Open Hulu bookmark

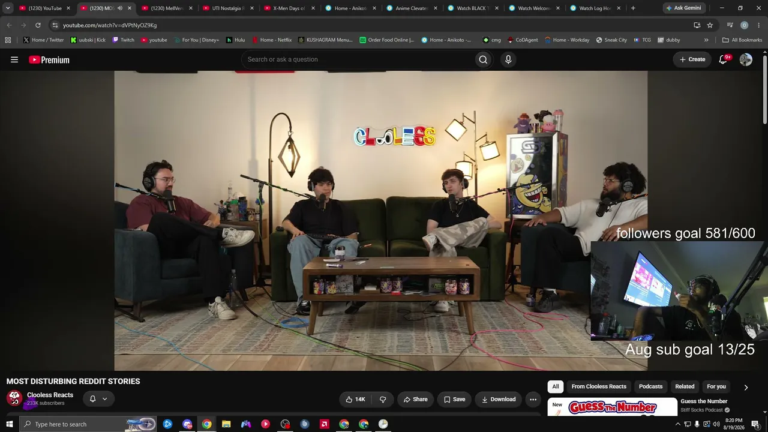point(236,40)
